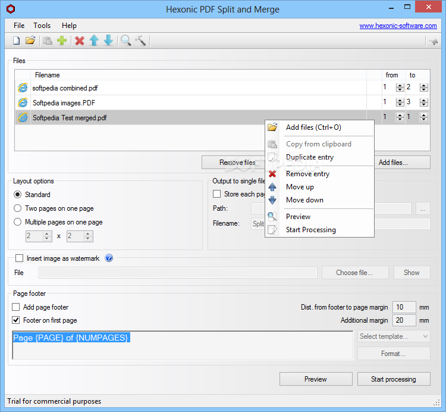Click the file icon beside softpedia combined.pdf
This screenshot has width=446, height=412.
coord(23,88)
